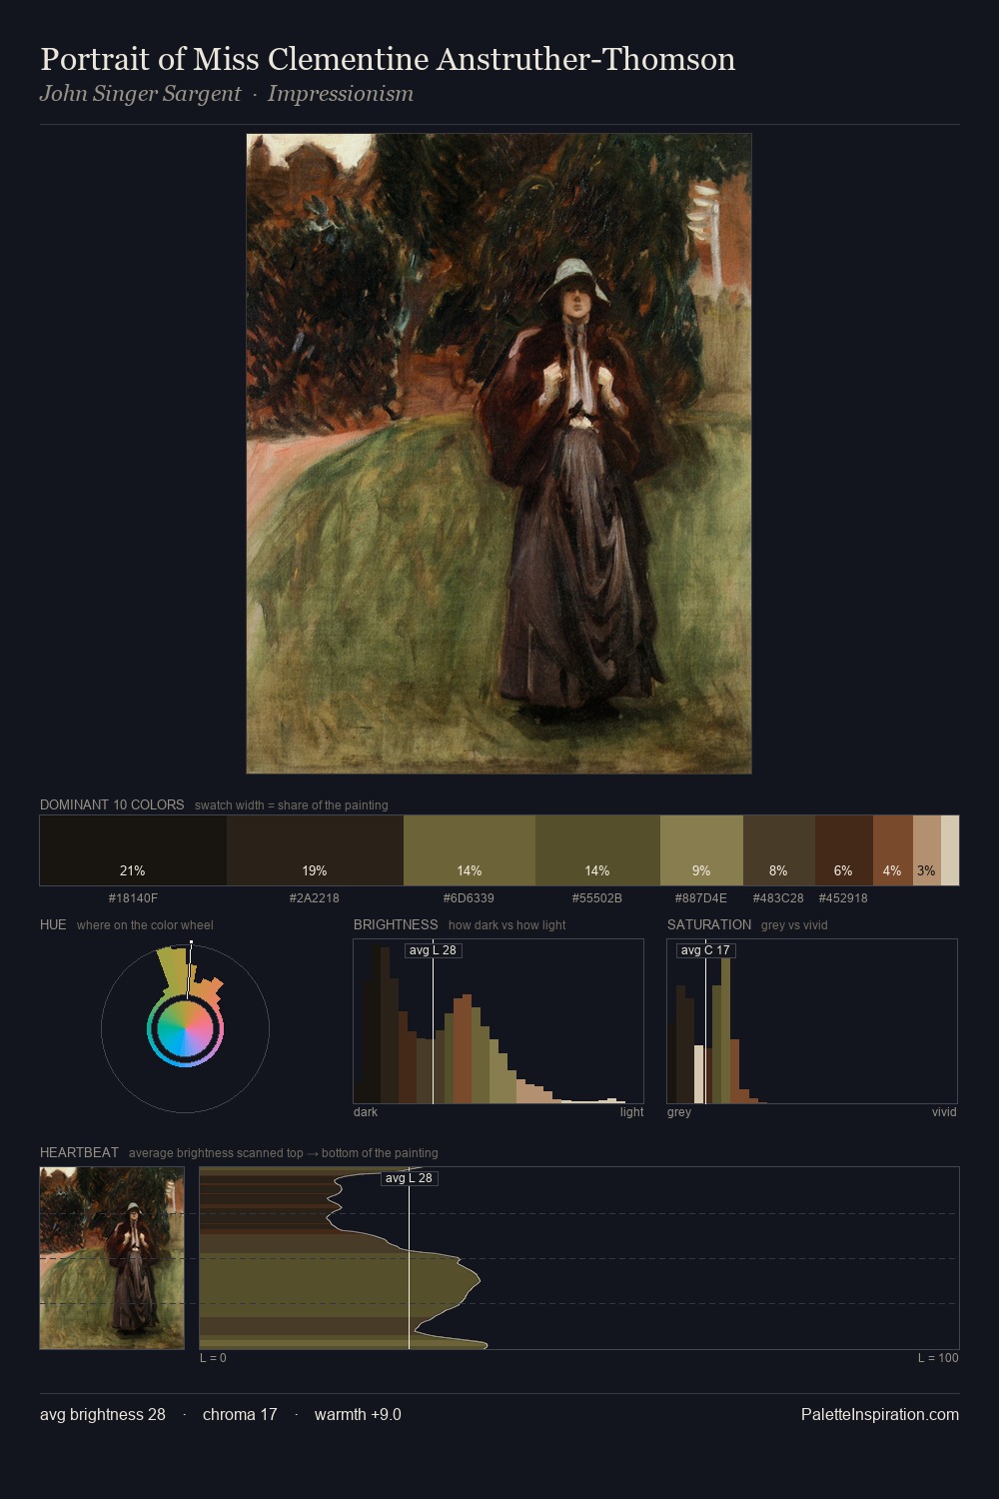The image size is (999, 1499).
Task: Click the 'vivid' axis label under Saturation
Action: [944, 1112]
